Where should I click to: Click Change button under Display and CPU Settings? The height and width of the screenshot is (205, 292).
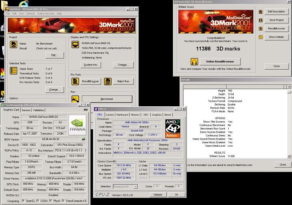(123, 65)
